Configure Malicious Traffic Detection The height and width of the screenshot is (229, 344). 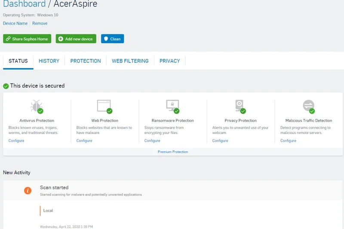[288, 140]
